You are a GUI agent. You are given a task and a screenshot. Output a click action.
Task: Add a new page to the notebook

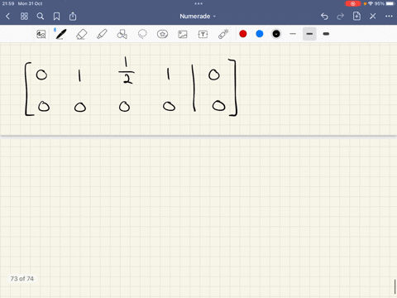pos(356,16)
